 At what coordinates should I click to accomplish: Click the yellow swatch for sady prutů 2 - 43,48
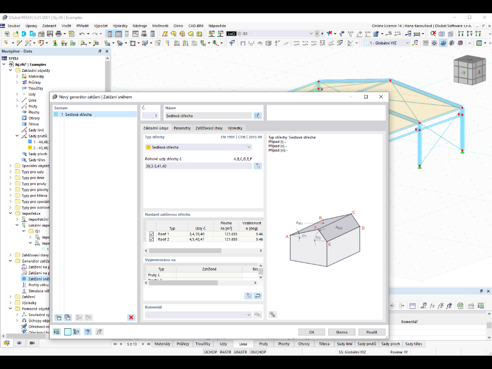30,148
